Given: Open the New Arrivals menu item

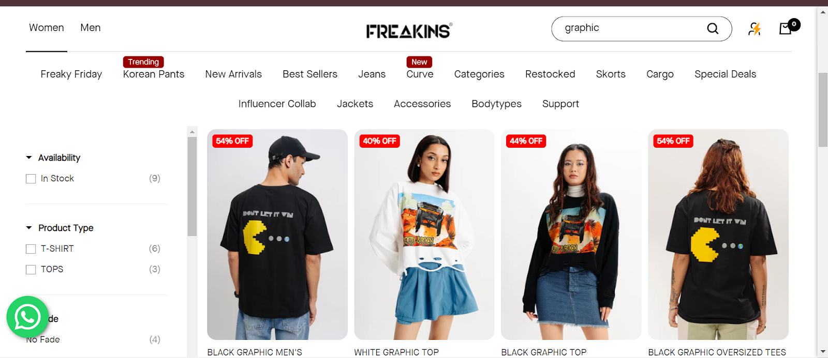Looking at the screenshot, I should point(233,74).
